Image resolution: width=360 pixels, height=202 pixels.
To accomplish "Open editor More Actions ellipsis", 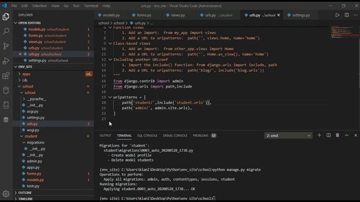I will coord(355,15).
